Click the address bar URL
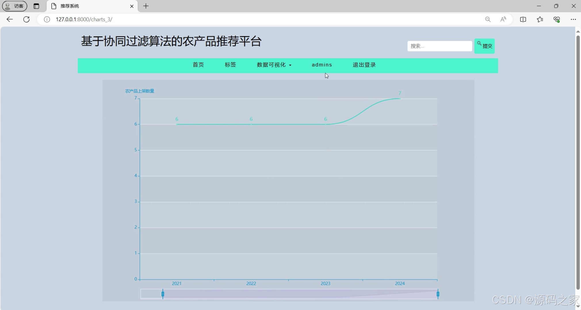Screen dimensions: 581x310 point(84,19)
